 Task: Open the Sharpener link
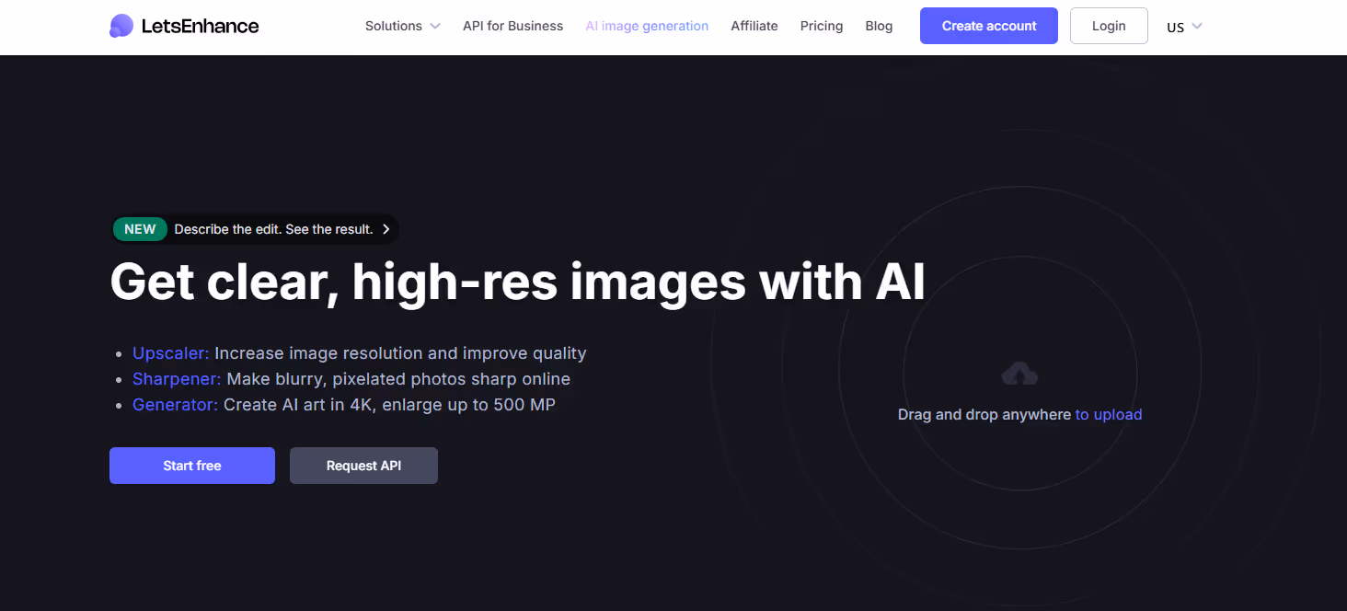177,379
